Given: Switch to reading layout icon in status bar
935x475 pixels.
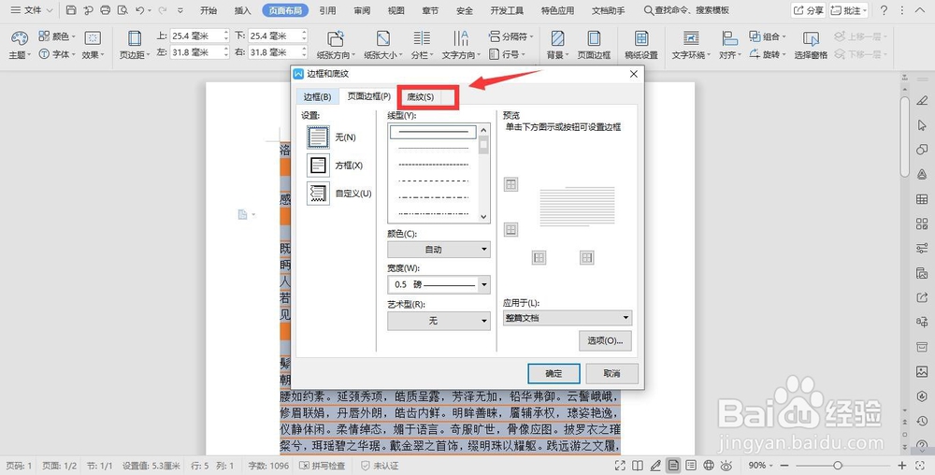Looking at the screenshot, I should (x=638, y=466).
